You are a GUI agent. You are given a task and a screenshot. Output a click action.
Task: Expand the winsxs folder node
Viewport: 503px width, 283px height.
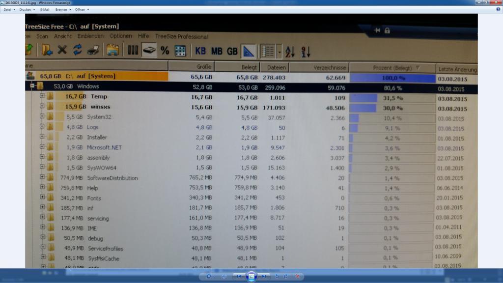42,106
